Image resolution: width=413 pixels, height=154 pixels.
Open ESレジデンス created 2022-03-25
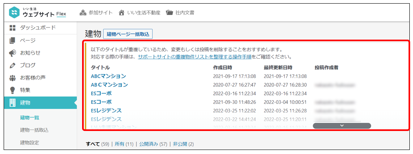(106, 111)
